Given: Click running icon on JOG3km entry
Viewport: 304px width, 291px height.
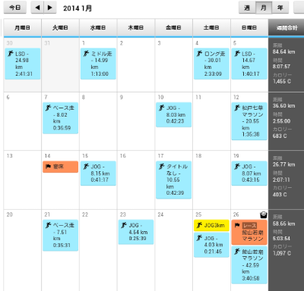Looking at the screenshot, I should point(199,225).
